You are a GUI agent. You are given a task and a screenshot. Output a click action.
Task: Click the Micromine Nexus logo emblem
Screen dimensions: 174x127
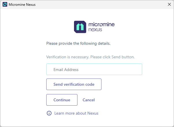pyautogui.click(x=80, y=27)
